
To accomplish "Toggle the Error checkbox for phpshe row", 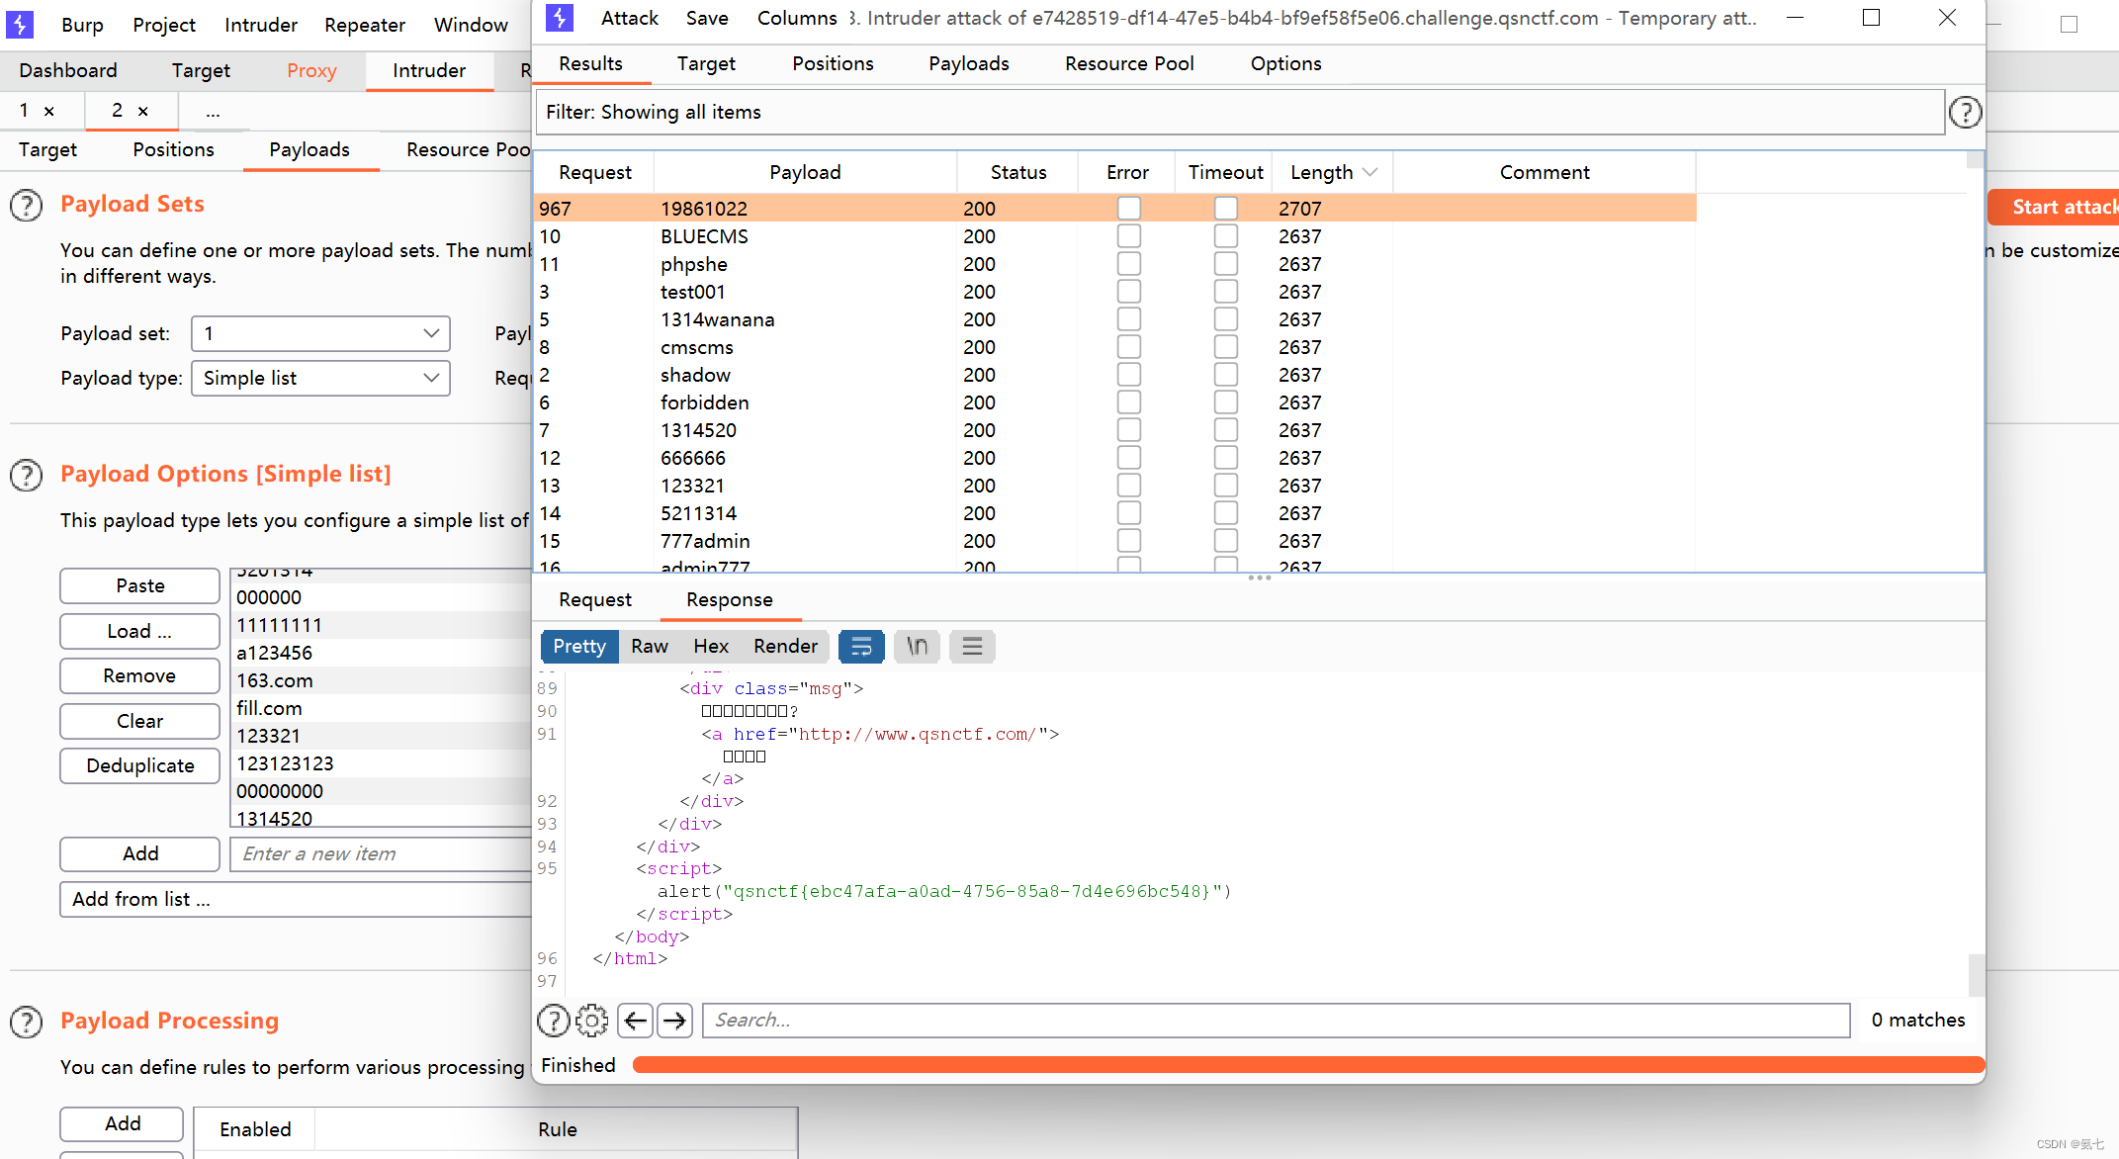I will point(1128,264).
